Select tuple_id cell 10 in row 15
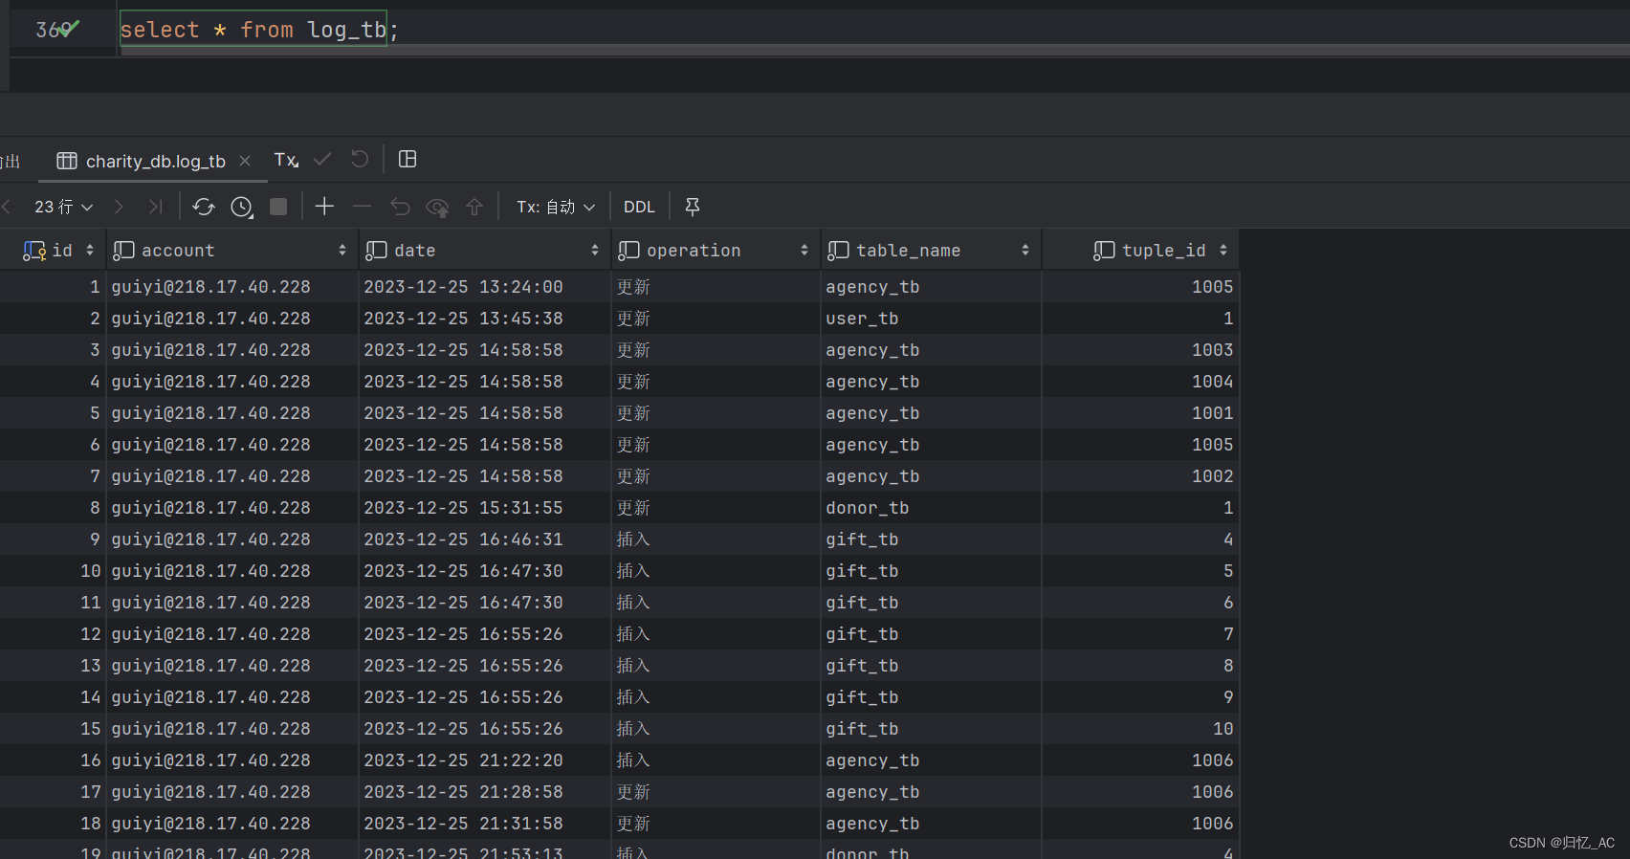The height and width of the screenshot is (859, 1630). click(1140, 729)
